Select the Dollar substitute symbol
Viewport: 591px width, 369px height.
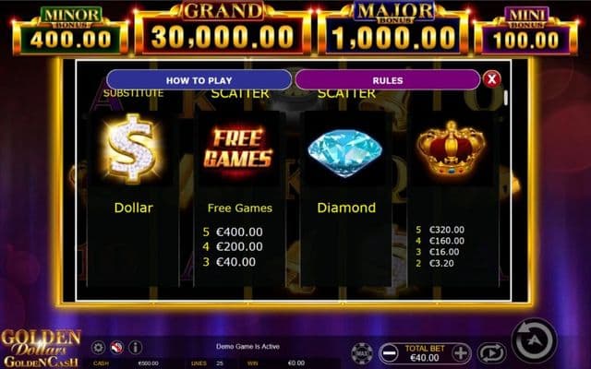(131, 148)
